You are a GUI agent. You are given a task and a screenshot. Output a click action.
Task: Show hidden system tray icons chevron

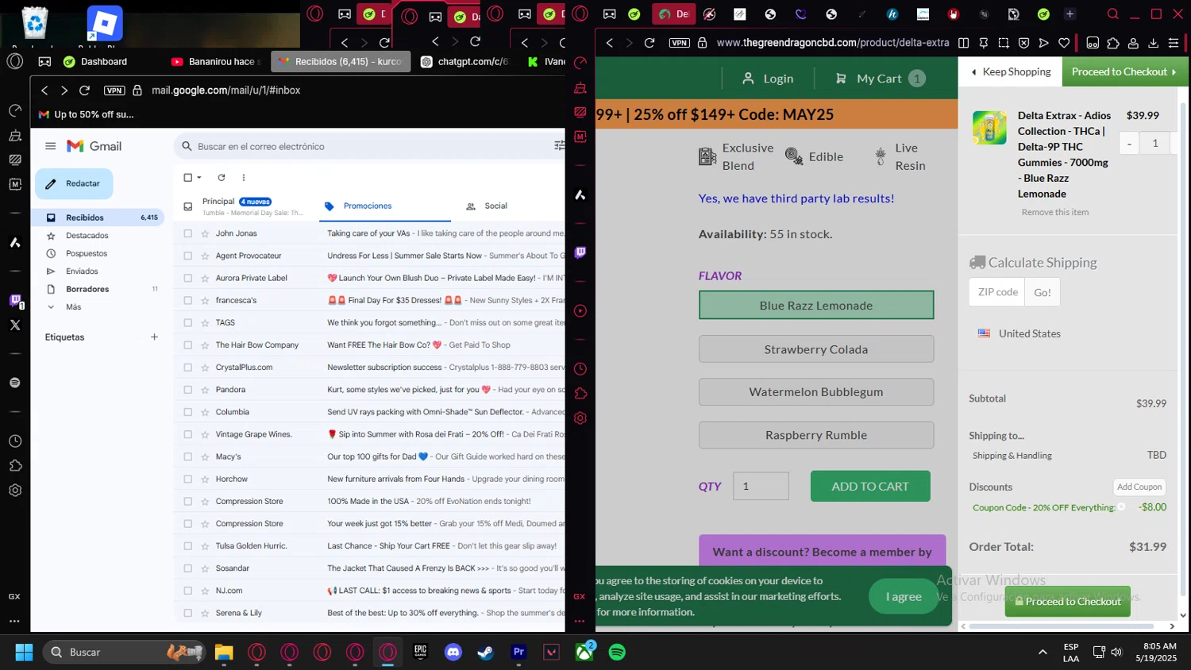point(1043,653)
